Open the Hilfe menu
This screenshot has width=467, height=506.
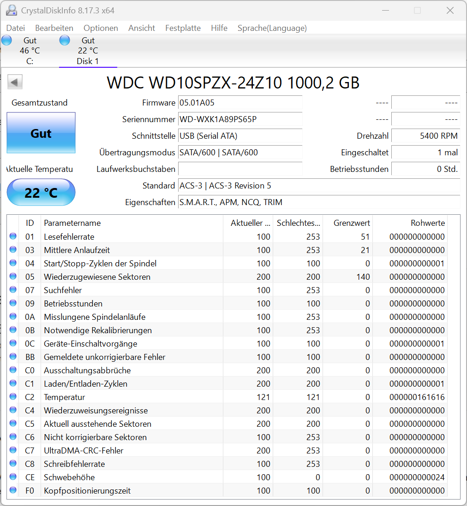point(219,28)
